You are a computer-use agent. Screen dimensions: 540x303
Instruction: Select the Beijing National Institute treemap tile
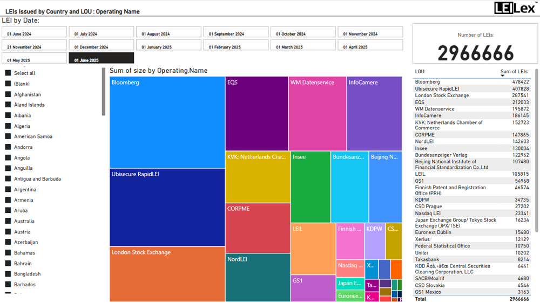[386, 187]
